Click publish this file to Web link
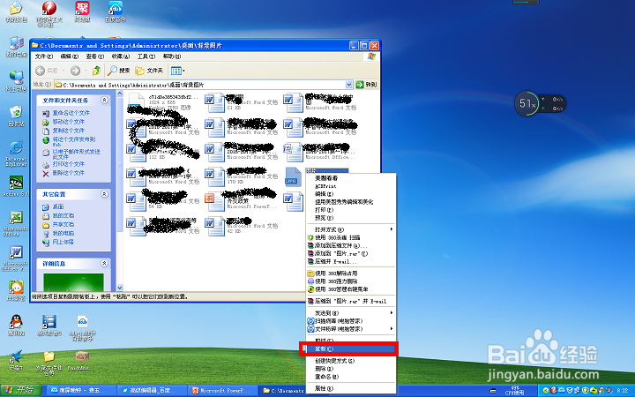The width and height of the screenshot is (635, 397). (x=74, y=141)
